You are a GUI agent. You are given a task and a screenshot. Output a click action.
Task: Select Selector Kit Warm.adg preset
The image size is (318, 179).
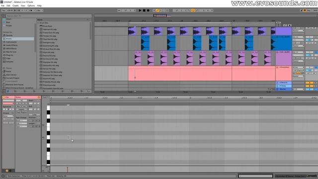tap(52, 72)
